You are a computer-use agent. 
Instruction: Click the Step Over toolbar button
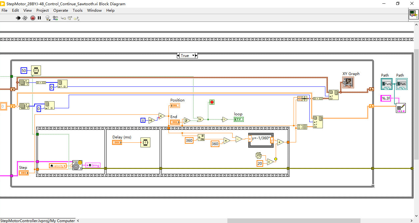coord(70,18)
